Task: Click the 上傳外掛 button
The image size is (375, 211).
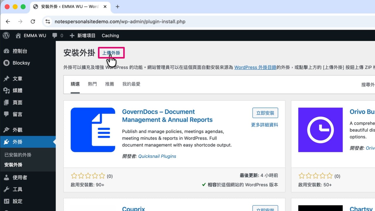Action: (x=111, y=53)
